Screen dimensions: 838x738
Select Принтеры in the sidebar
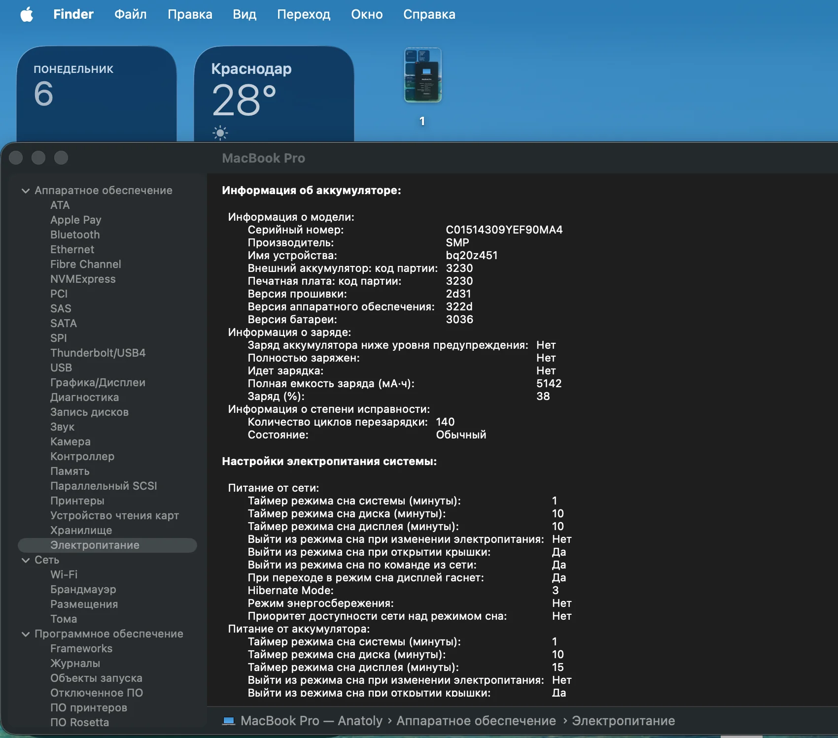tap(77, 501)
